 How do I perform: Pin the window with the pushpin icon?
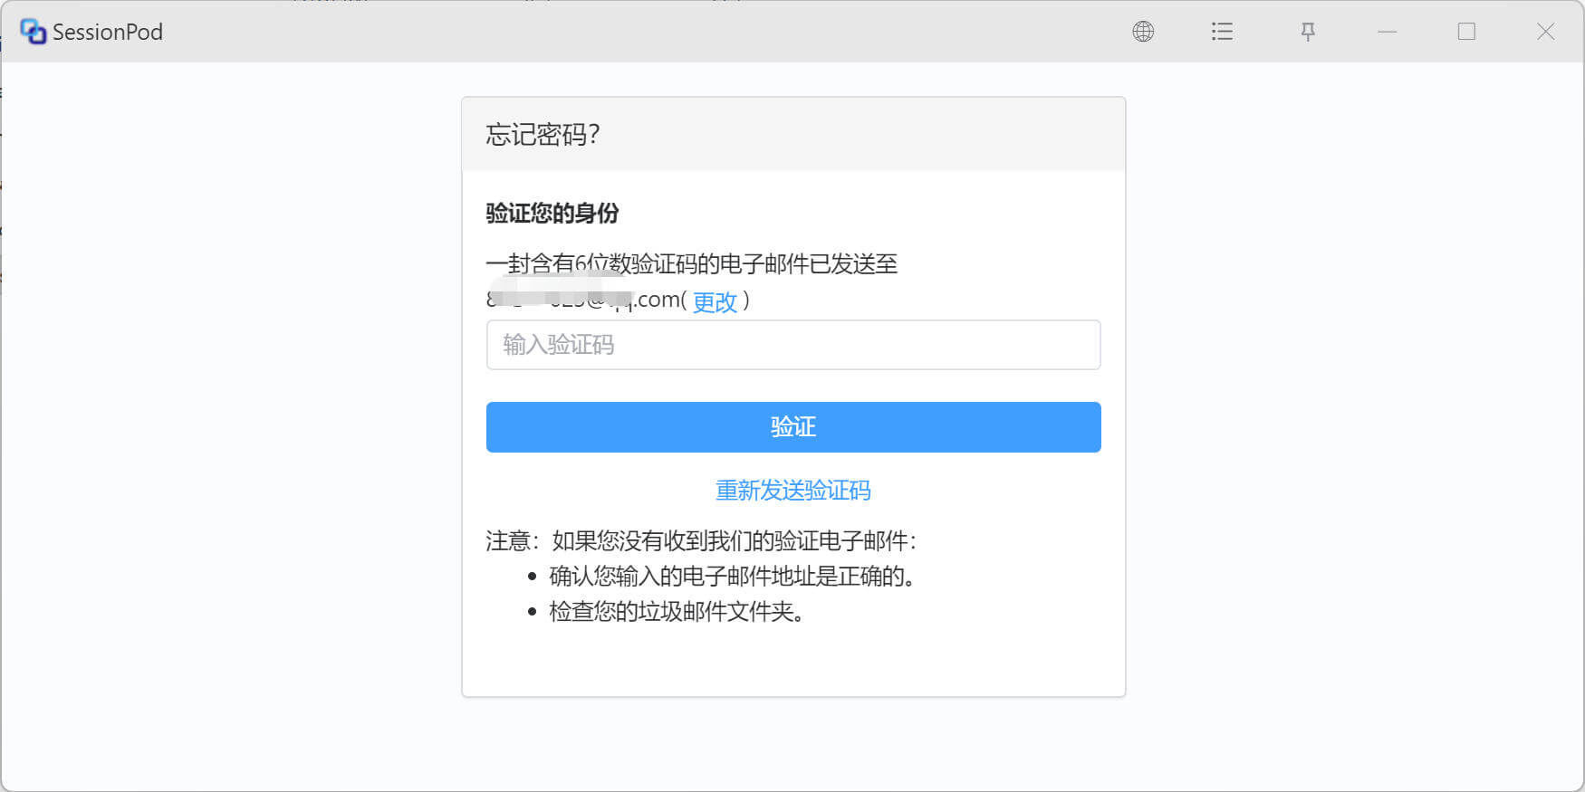pyautogui.click(x=1308, y=32)
